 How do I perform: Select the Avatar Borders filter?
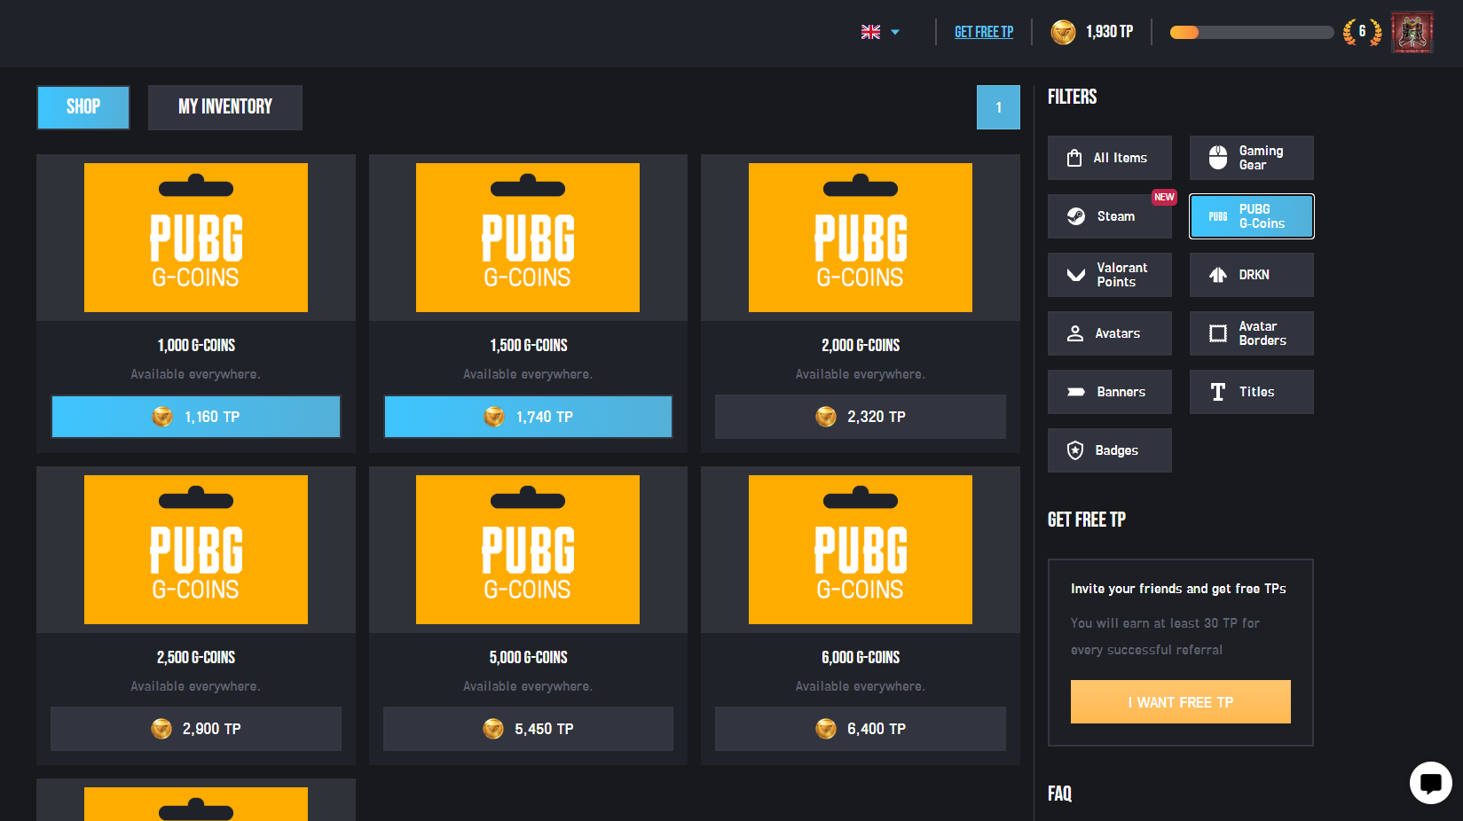click(x=1252, y=333)
